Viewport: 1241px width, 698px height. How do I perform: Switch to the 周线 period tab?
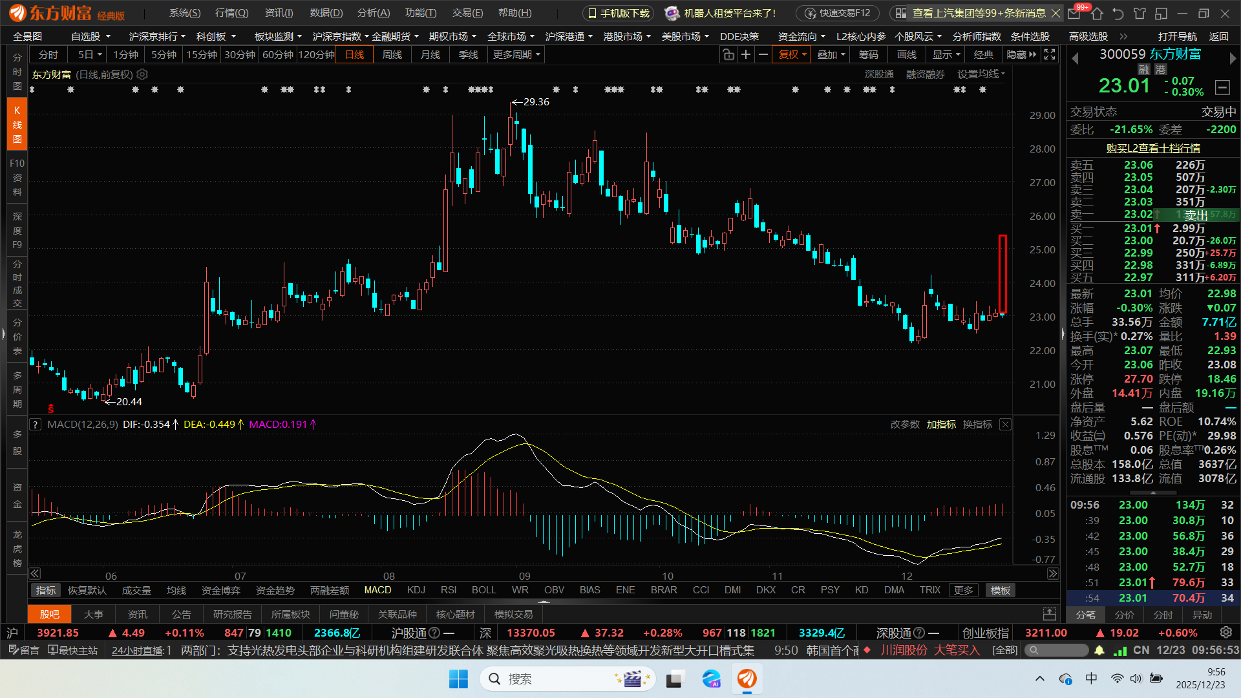(x=392, y=55)
